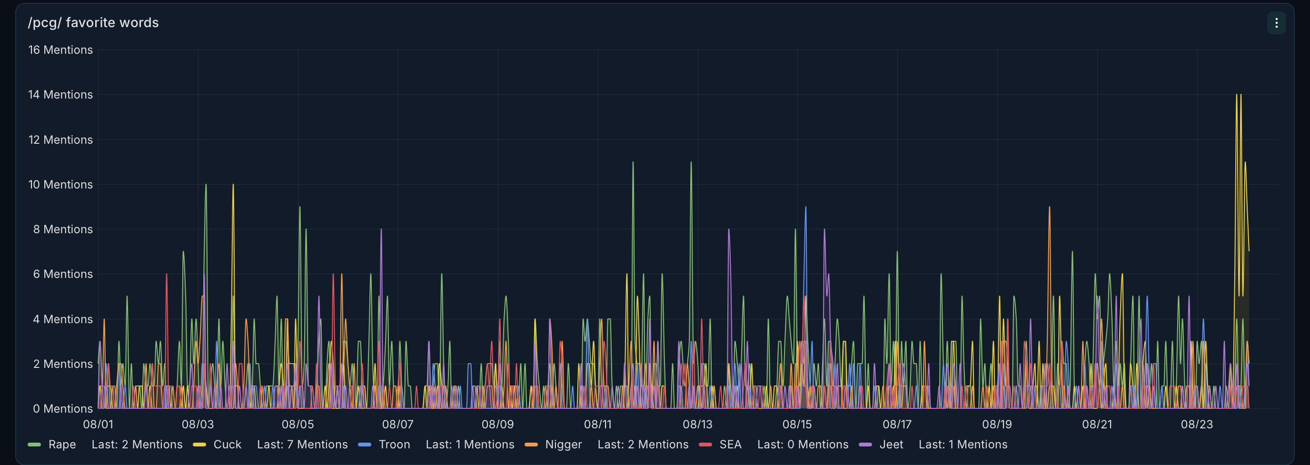Click the 08/13 date on the x-axis

[x=698, y=425]
